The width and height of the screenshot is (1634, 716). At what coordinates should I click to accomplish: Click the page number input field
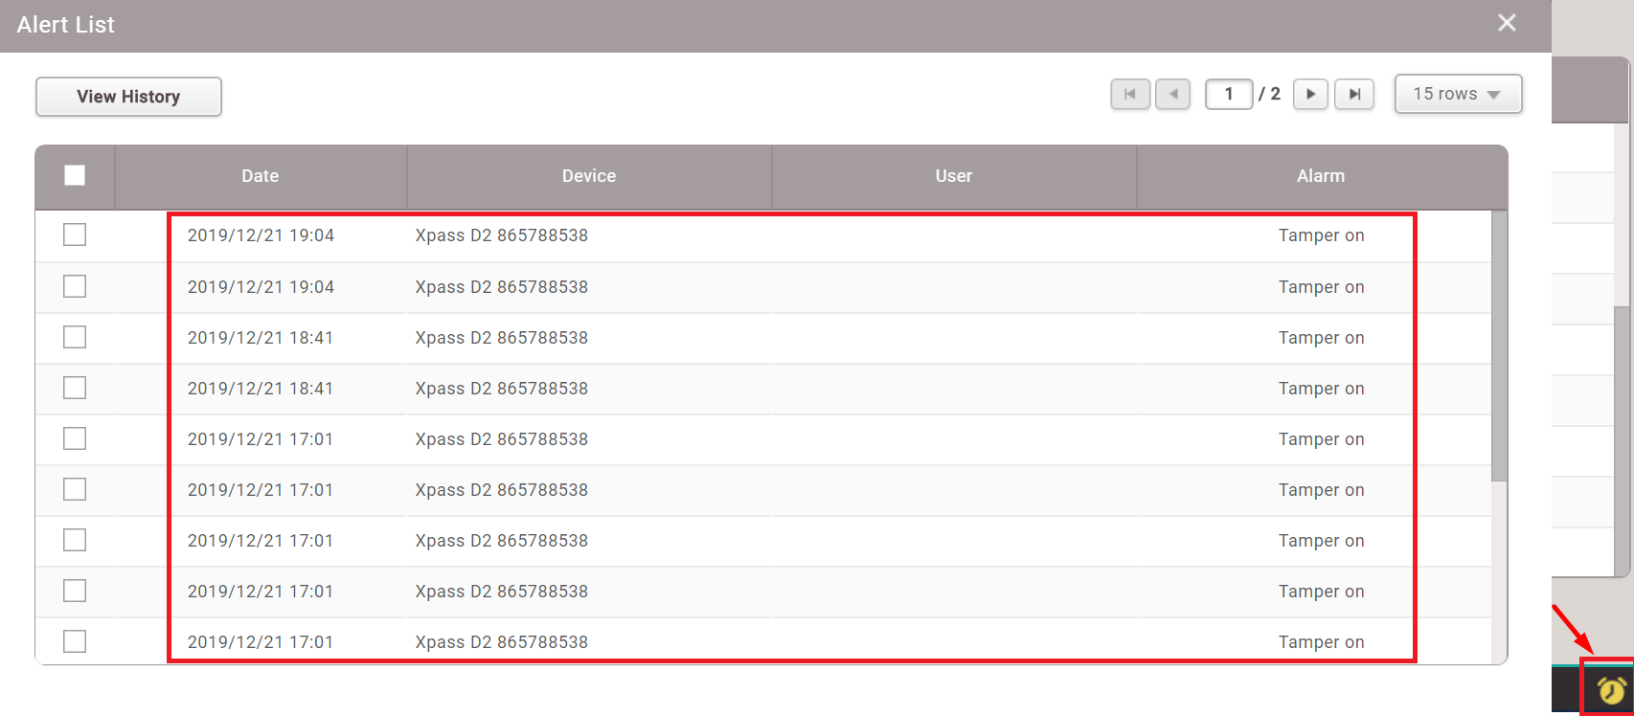tap(1228, 94)
